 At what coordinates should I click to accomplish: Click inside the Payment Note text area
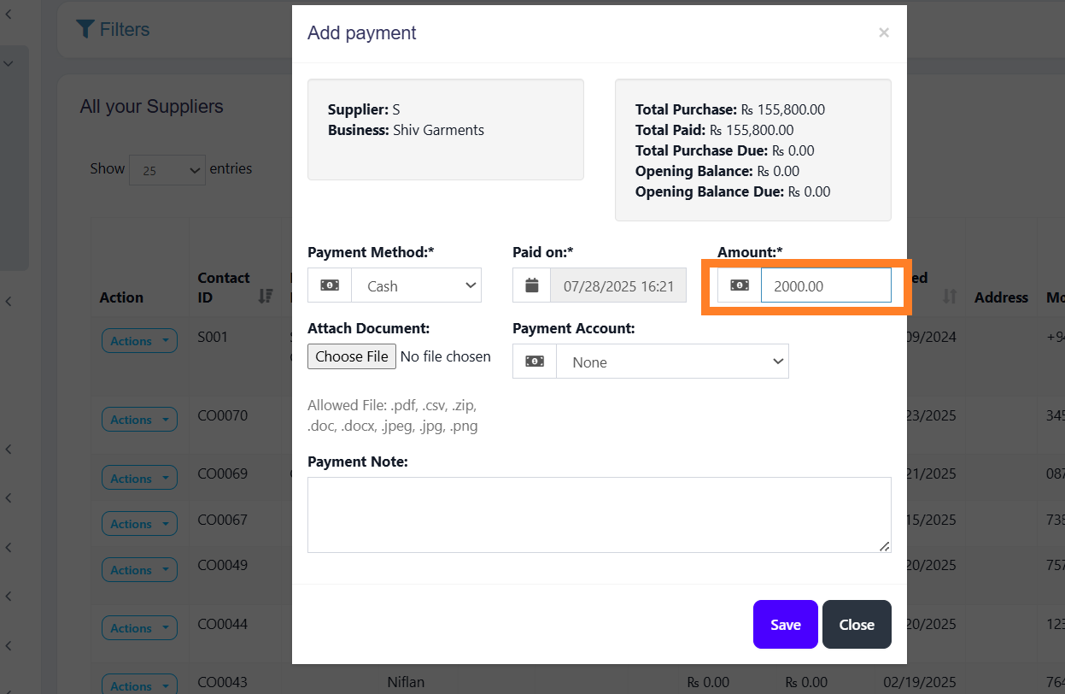[x=598, y=515]
